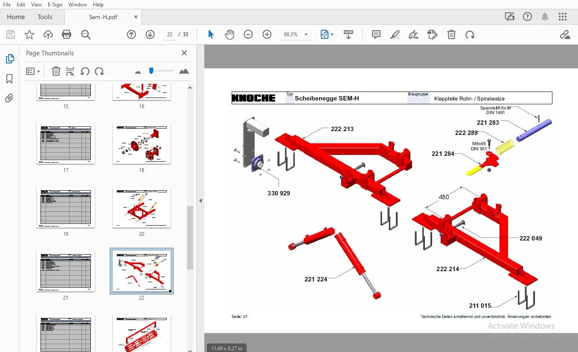
Task: Select the highlighter pen tool
Action: click(395, 34)
